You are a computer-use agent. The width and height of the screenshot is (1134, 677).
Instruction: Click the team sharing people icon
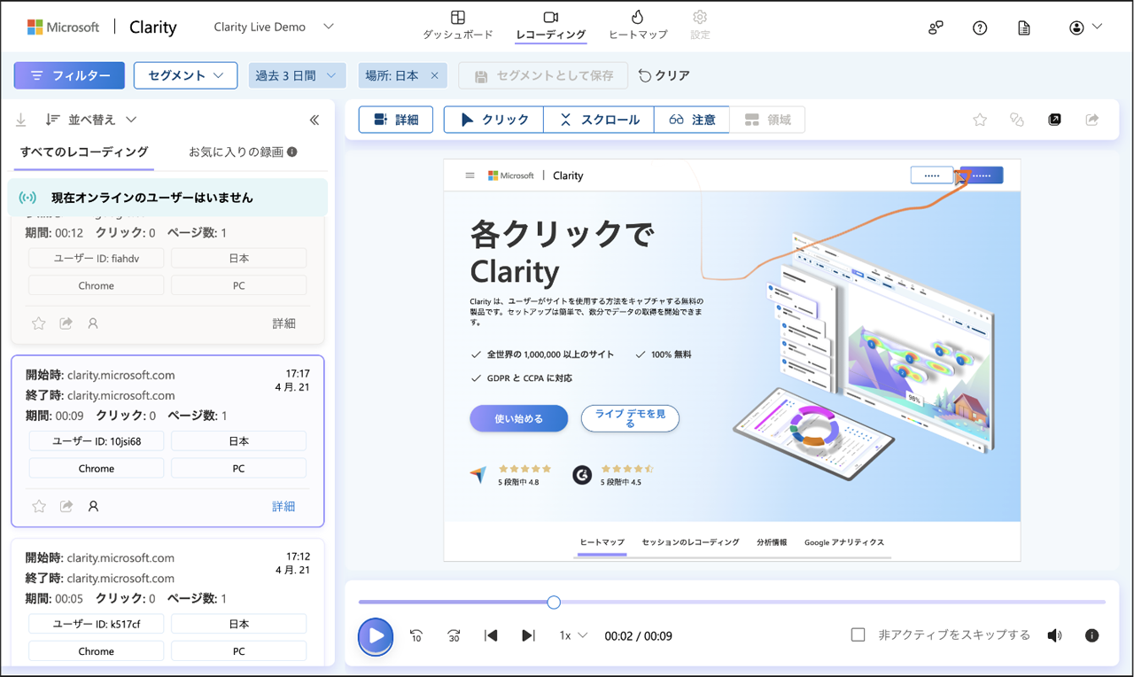(x=936, y=27)
